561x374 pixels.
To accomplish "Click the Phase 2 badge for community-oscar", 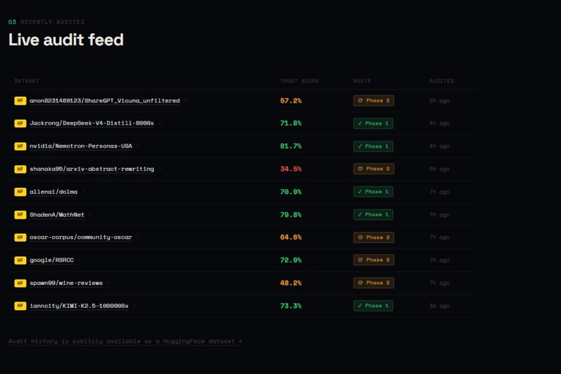I will click(374, 237).
